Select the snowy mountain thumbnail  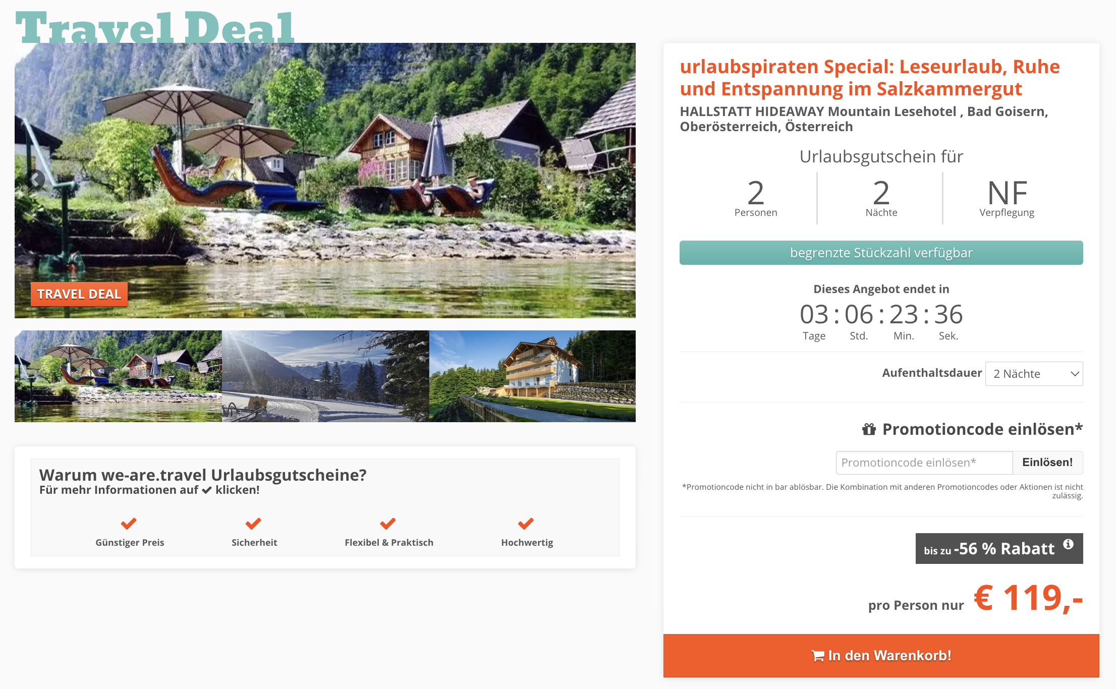pyautogui.click(x=325, y=376)
